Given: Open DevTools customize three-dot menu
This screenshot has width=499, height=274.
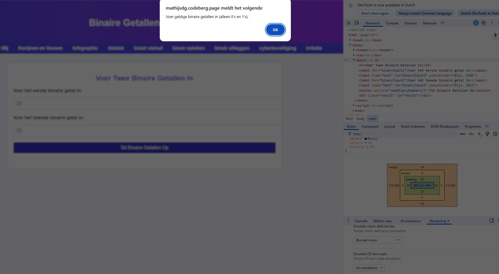Looking at the screenshot, I should coord(491,23).
